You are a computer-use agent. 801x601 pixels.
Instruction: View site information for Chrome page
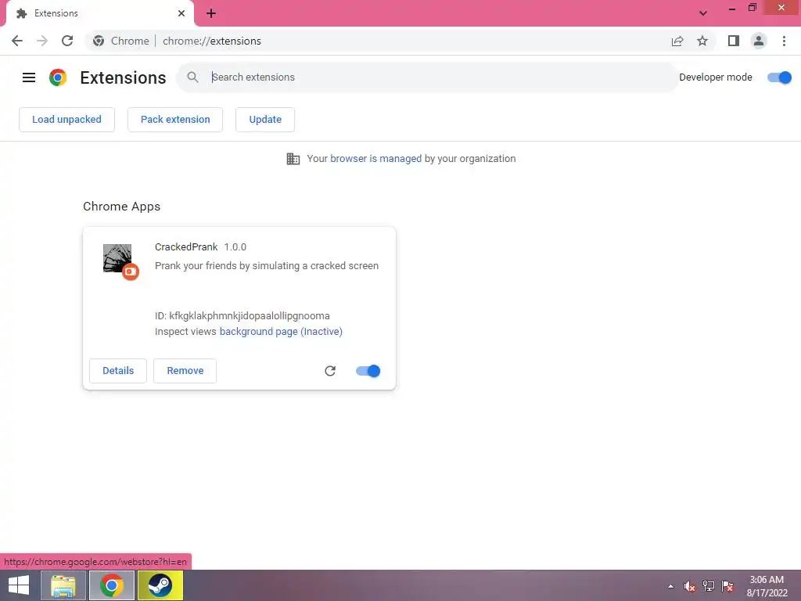99,41
